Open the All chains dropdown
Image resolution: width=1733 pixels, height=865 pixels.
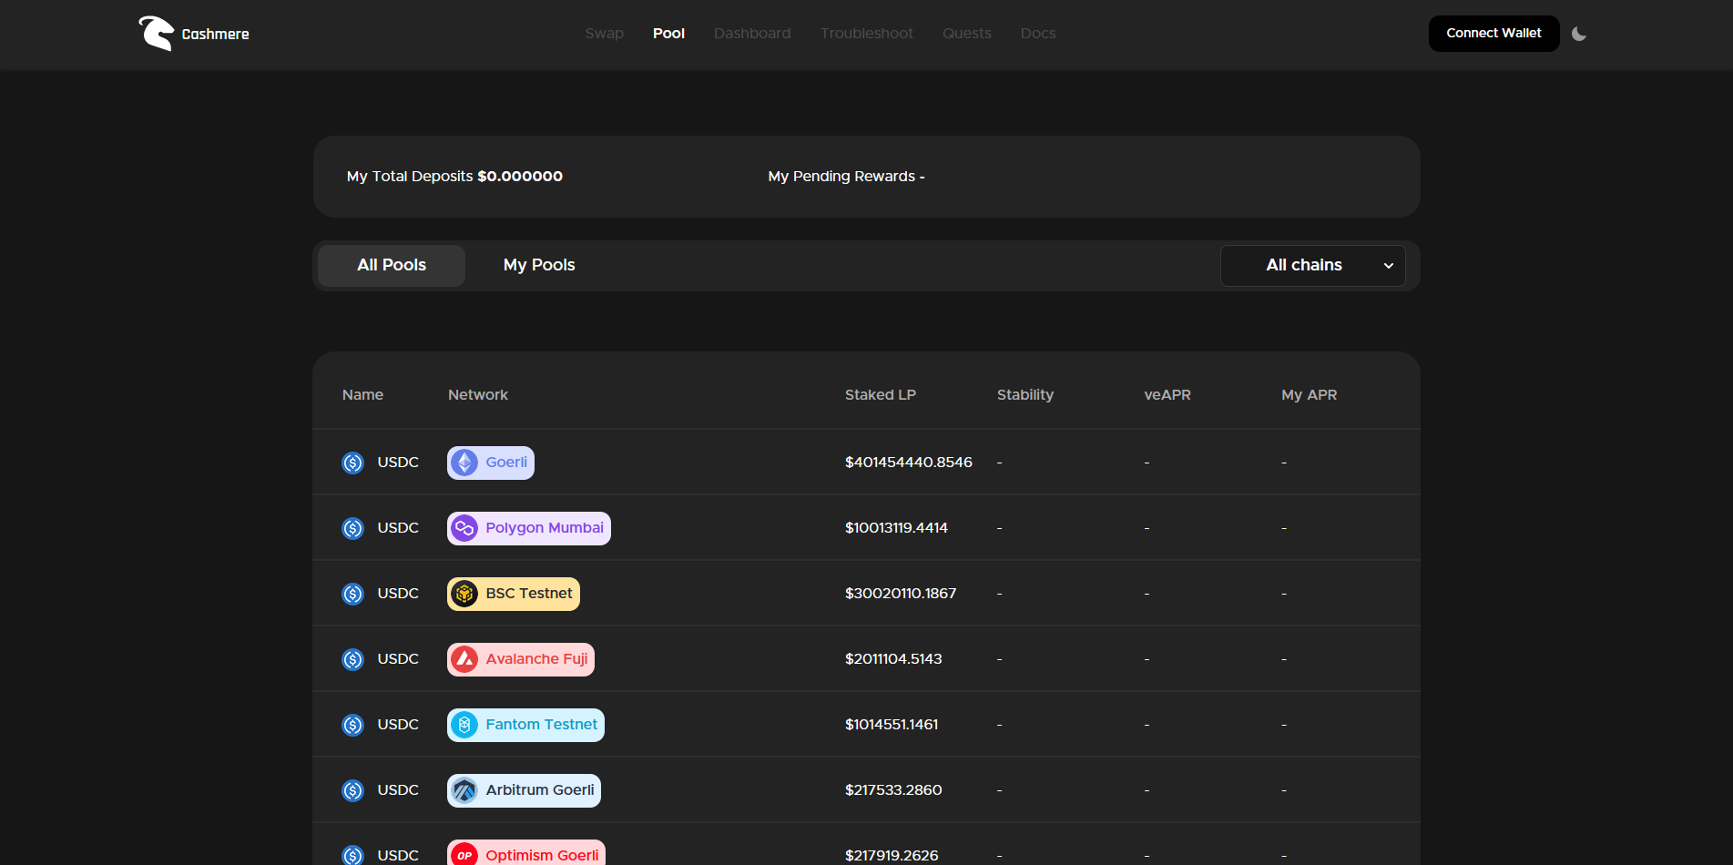tap(1303, 265)
